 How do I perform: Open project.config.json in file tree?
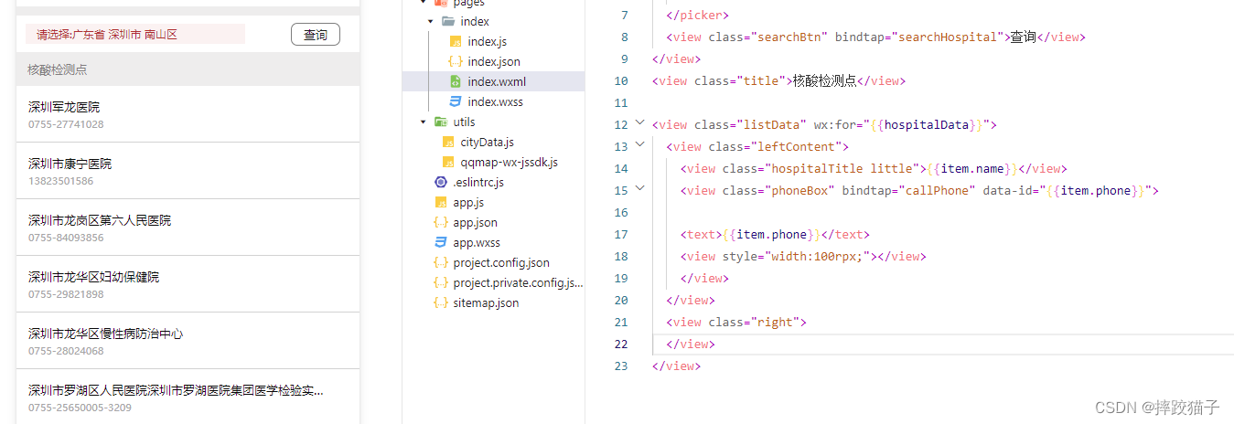coord(500,263)
